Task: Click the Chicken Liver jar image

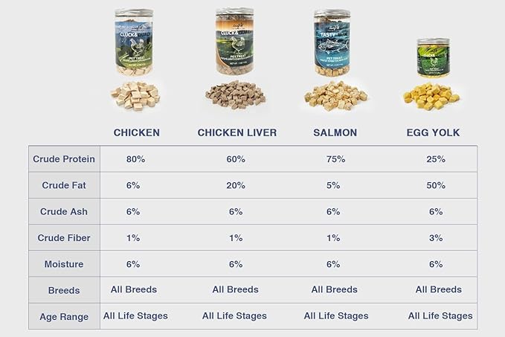Action: pos(235,42)
